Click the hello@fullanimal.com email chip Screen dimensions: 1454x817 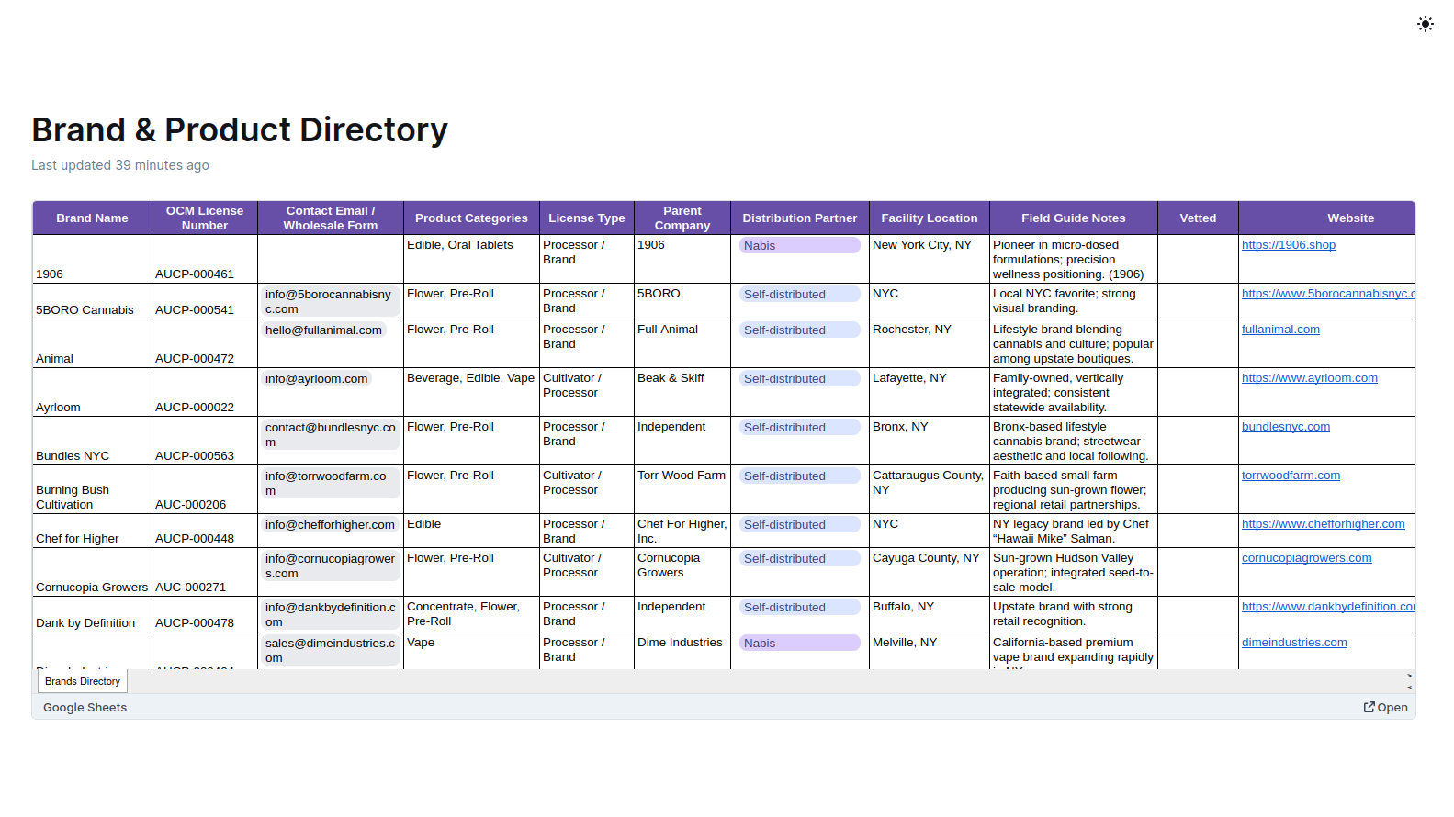pyautogui.click(x=323, y=330)
